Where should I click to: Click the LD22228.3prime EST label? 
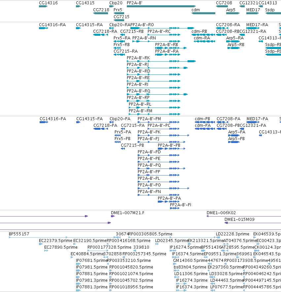pyautogui.click(x=232, y=234)
